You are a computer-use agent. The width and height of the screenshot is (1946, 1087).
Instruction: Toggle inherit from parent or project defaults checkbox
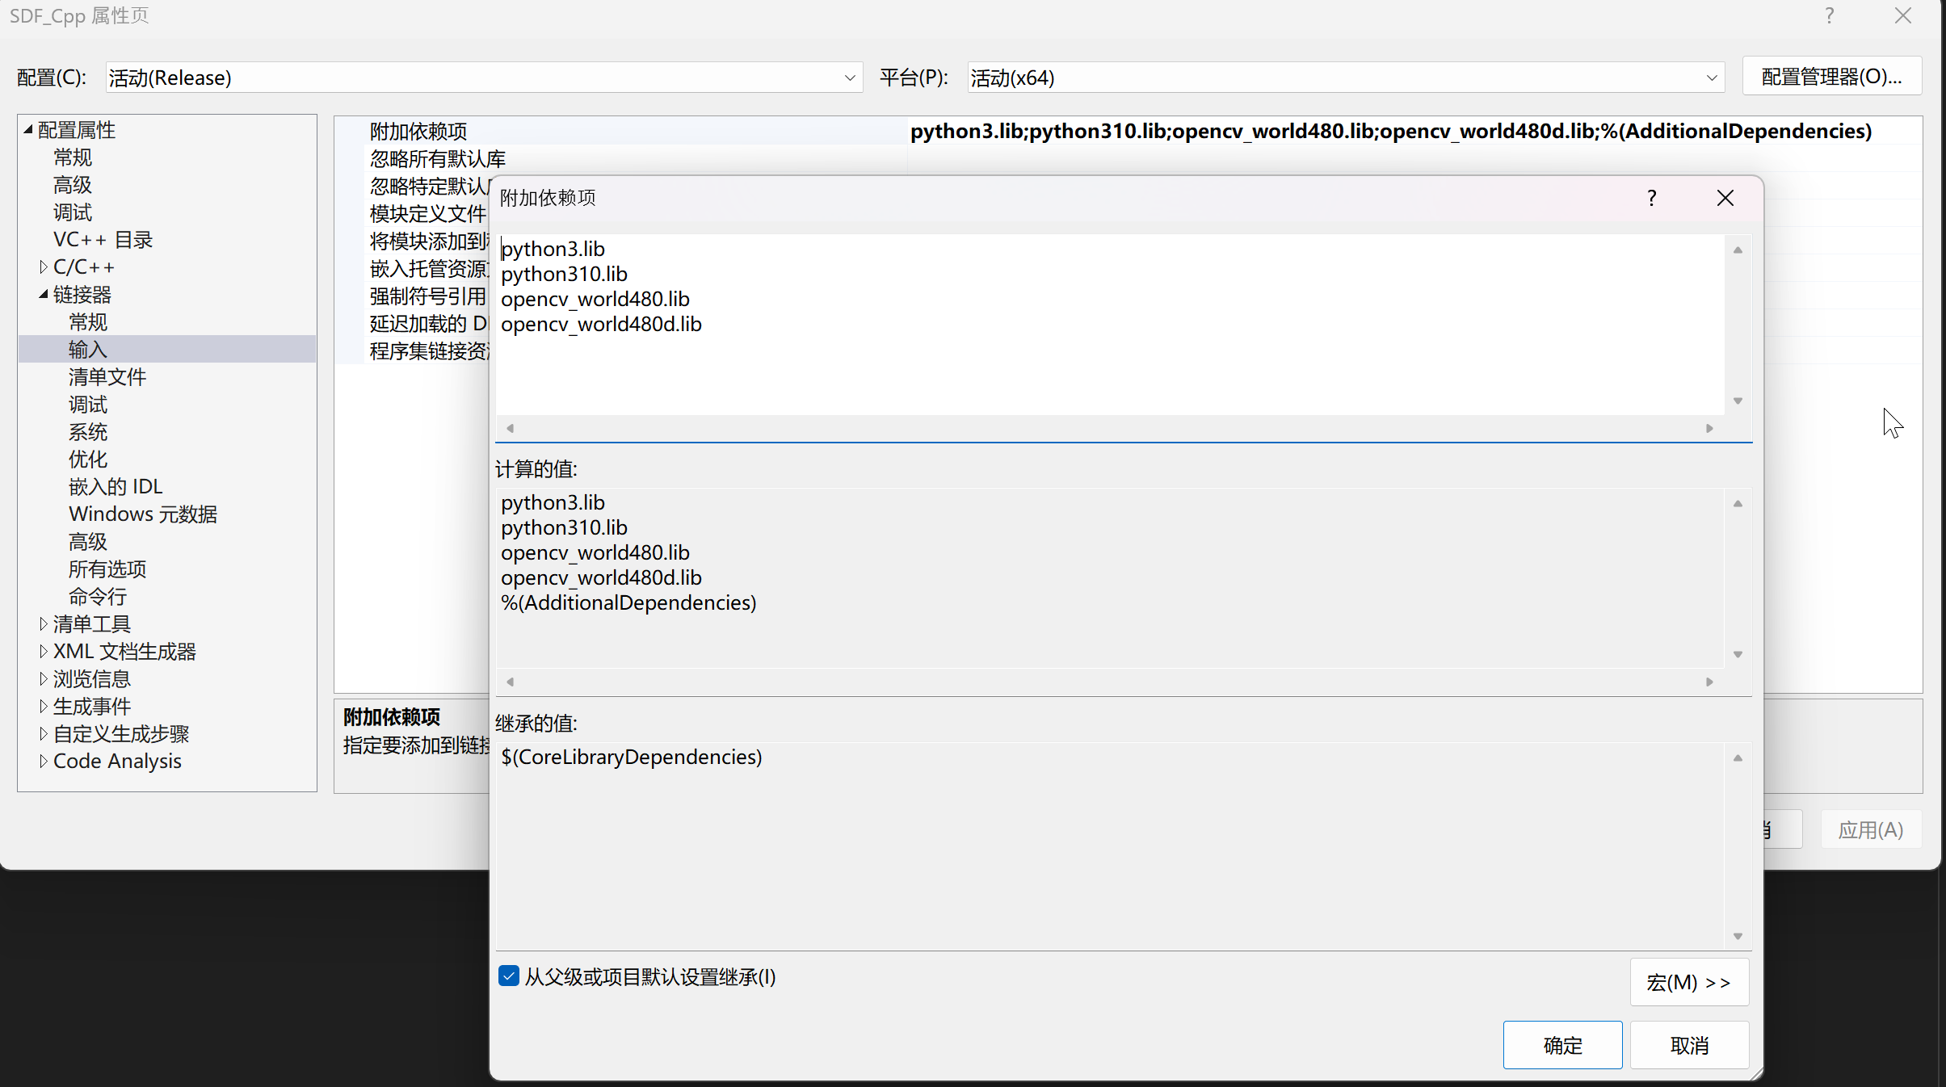pos(509,976)
